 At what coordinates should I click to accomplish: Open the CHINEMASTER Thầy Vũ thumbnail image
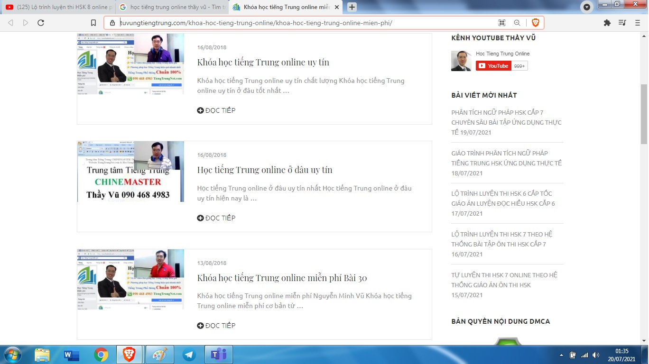130,172
